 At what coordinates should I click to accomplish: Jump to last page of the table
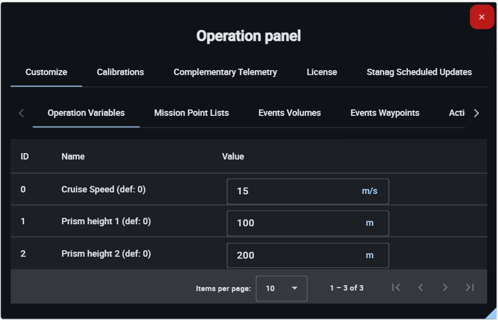click(470, 288)
